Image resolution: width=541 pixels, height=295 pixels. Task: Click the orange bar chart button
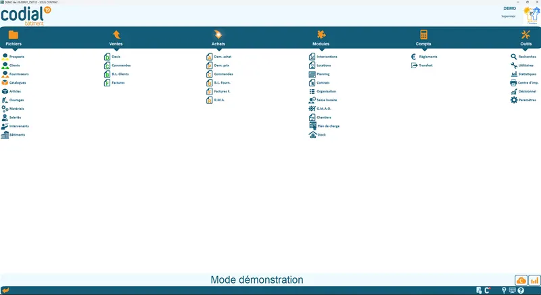point(534,281)
